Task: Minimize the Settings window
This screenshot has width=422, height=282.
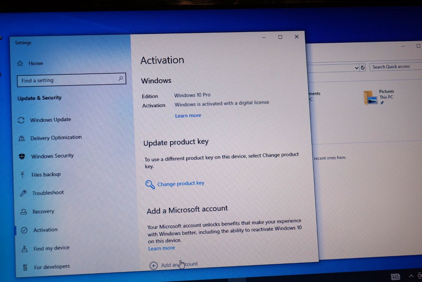Action: click(263, 37)
